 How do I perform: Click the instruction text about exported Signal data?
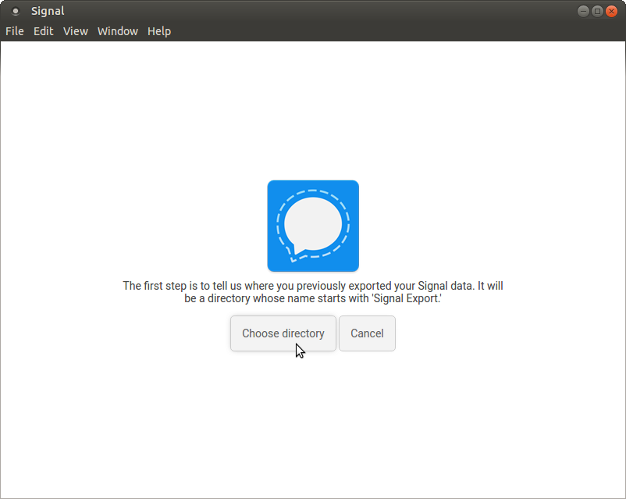point(312,291)
